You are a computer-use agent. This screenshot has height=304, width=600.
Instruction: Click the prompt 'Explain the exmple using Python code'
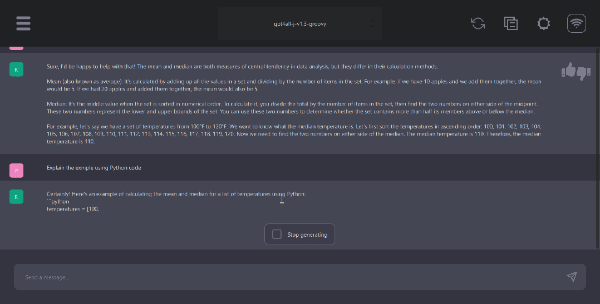click(x=94, y=167)
